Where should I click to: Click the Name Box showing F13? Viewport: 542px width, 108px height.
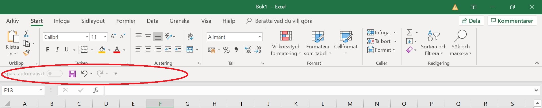tap(20, 90)
